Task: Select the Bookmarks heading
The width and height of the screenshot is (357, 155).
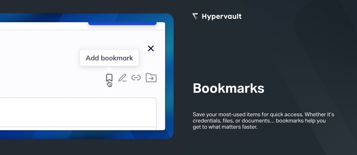Action: [x=228, y=88]
